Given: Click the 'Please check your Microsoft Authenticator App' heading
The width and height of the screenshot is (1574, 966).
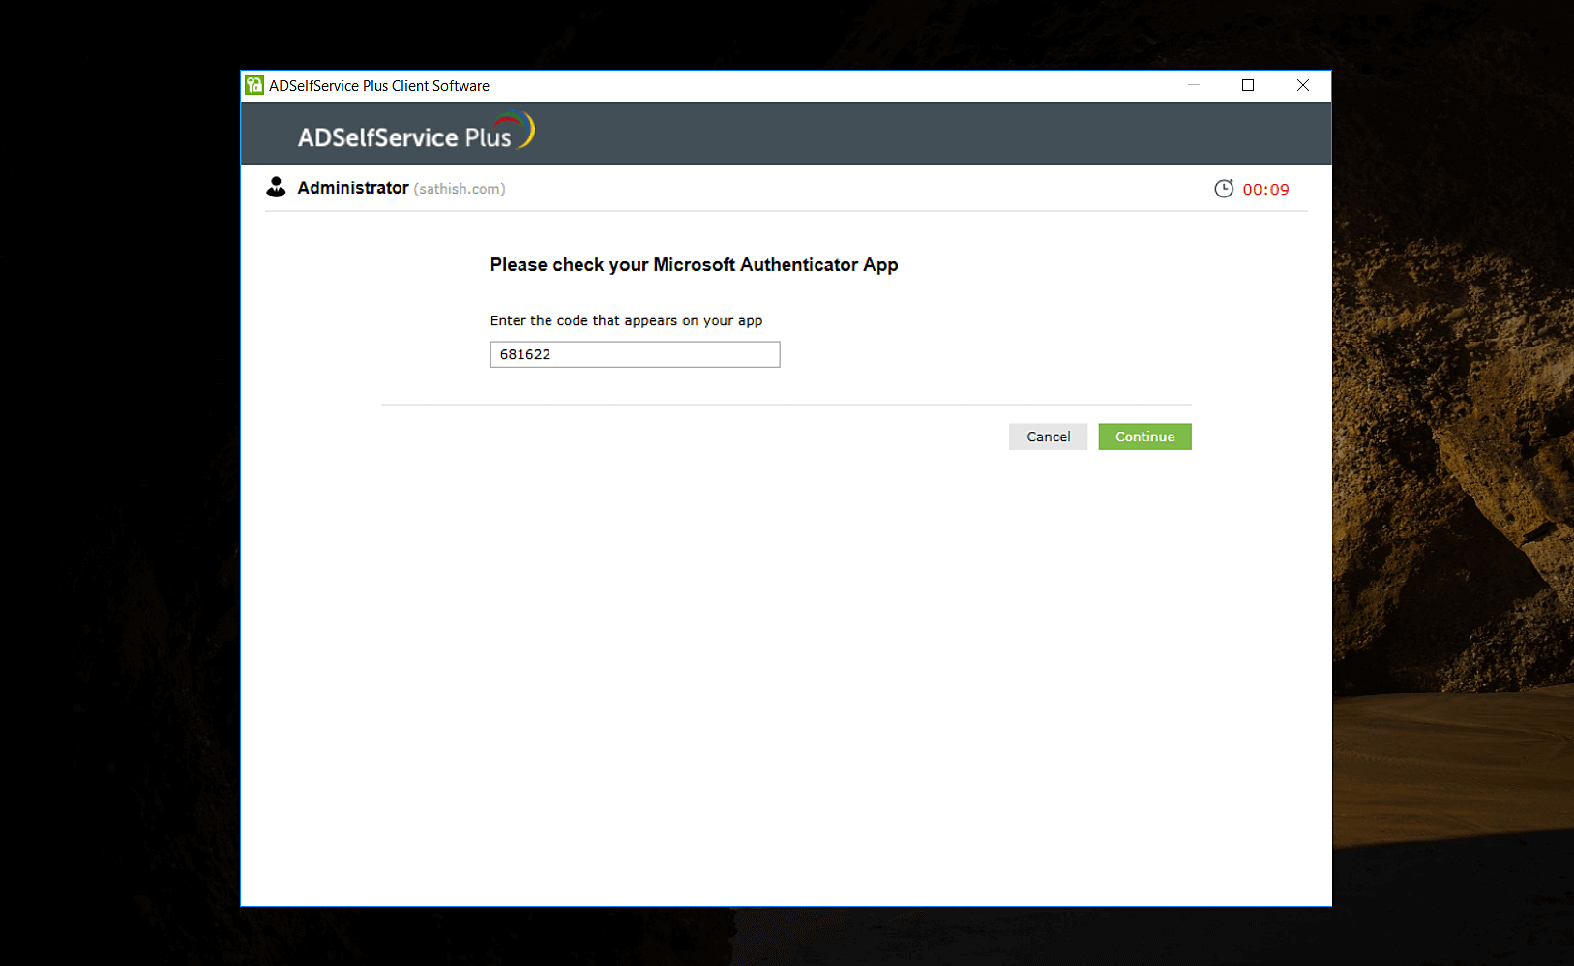Looking at the screenshot, I should pyautogui.click(x=694, y=265).
